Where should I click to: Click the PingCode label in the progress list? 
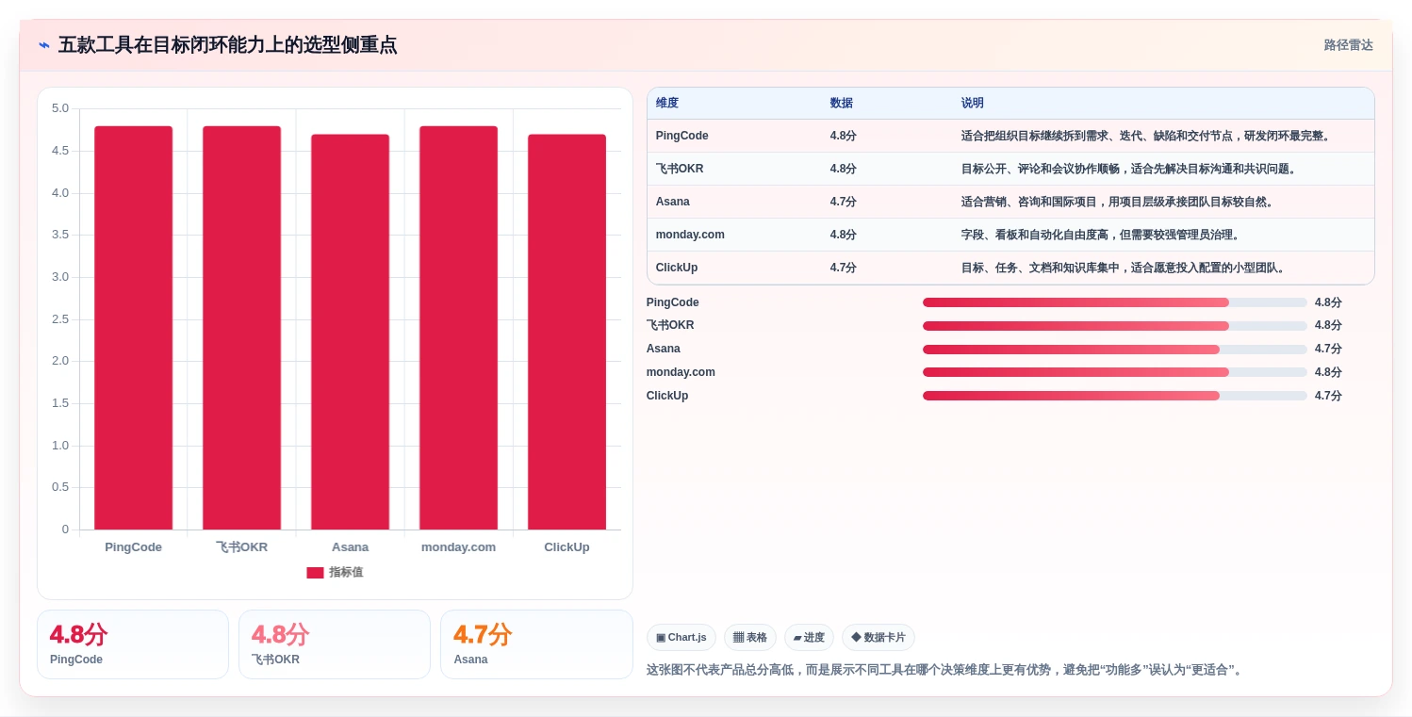click(x=673, y=302)
